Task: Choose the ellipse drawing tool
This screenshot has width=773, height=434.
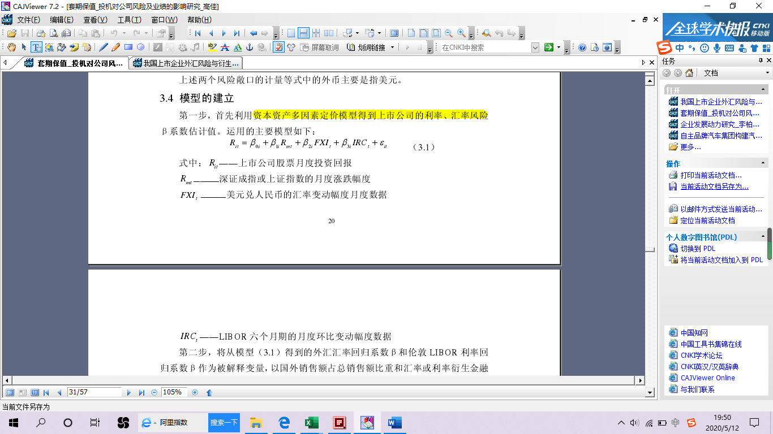Action: pos(141,47)
